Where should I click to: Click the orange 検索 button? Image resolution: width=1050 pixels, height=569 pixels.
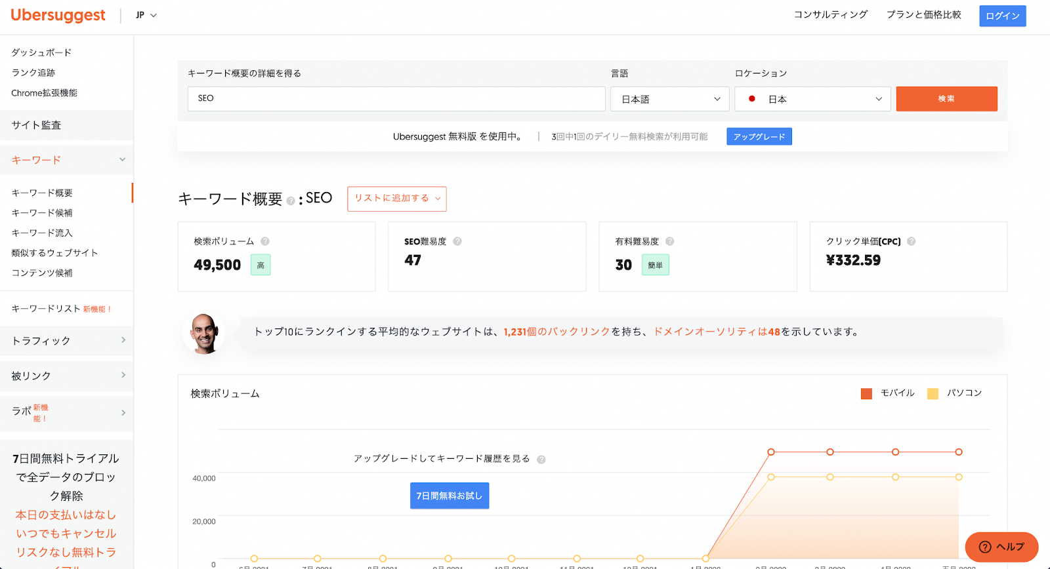click(946, 99)
